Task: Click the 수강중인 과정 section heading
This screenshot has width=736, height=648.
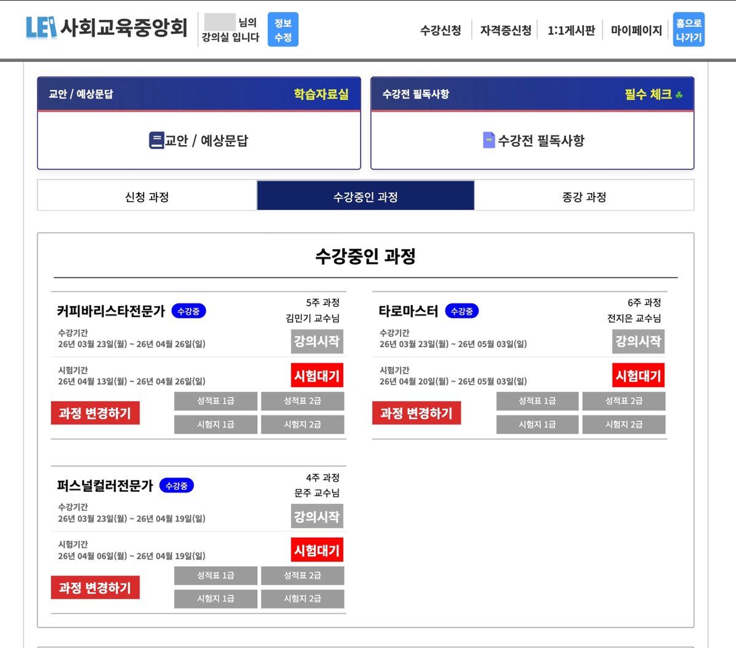Action: point(366,255)
